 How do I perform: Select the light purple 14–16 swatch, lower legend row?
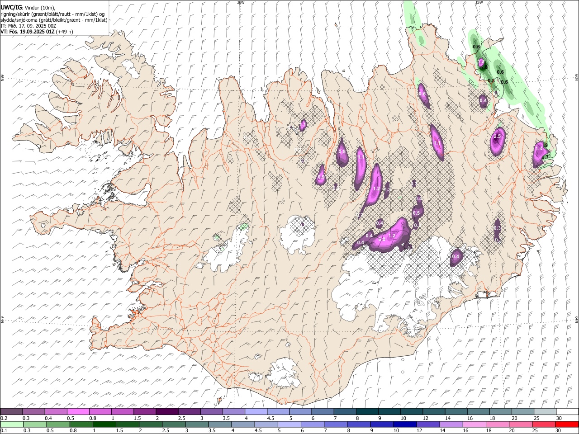pos(451,424)
